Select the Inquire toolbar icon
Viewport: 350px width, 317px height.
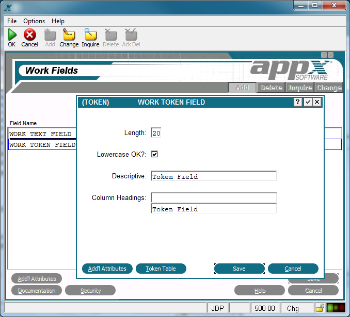(90, 35)
